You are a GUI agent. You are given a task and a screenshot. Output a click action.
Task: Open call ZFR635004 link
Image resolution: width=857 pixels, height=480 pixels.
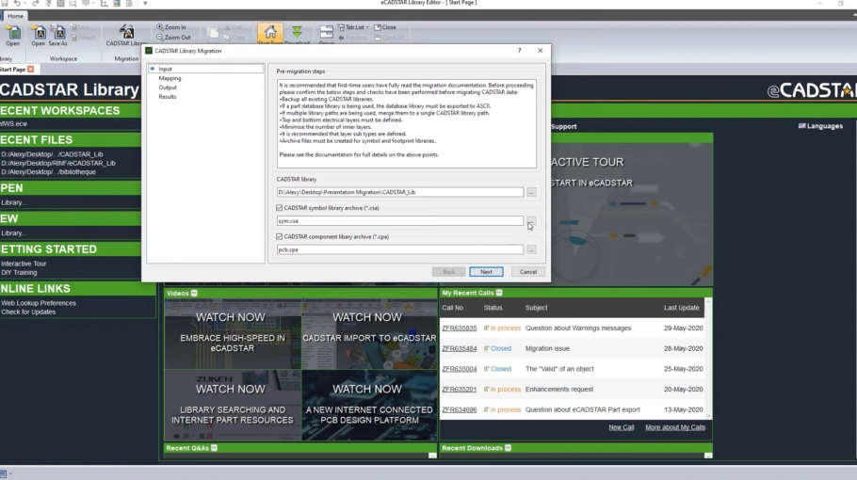point(460,369)
